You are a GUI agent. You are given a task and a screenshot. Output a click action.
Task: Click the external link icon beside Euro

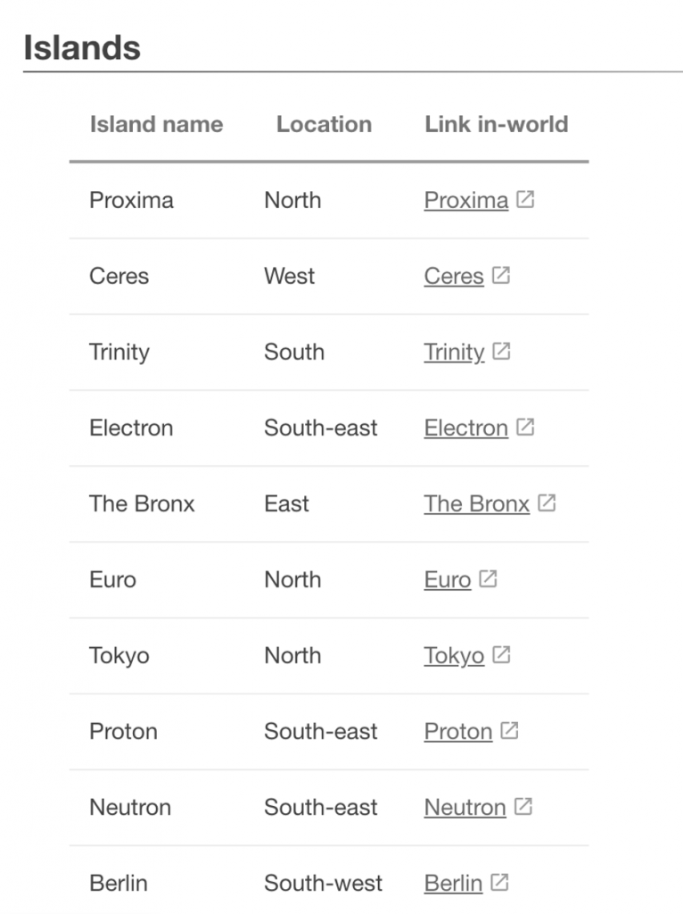click(488, 578)
